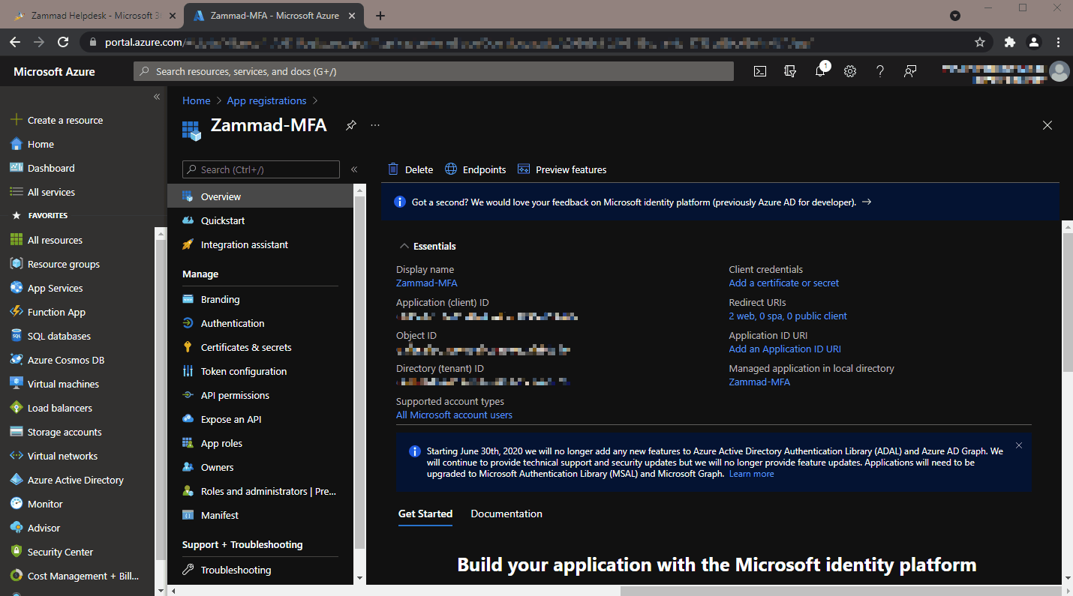Open API permissions

click(260, 395)
